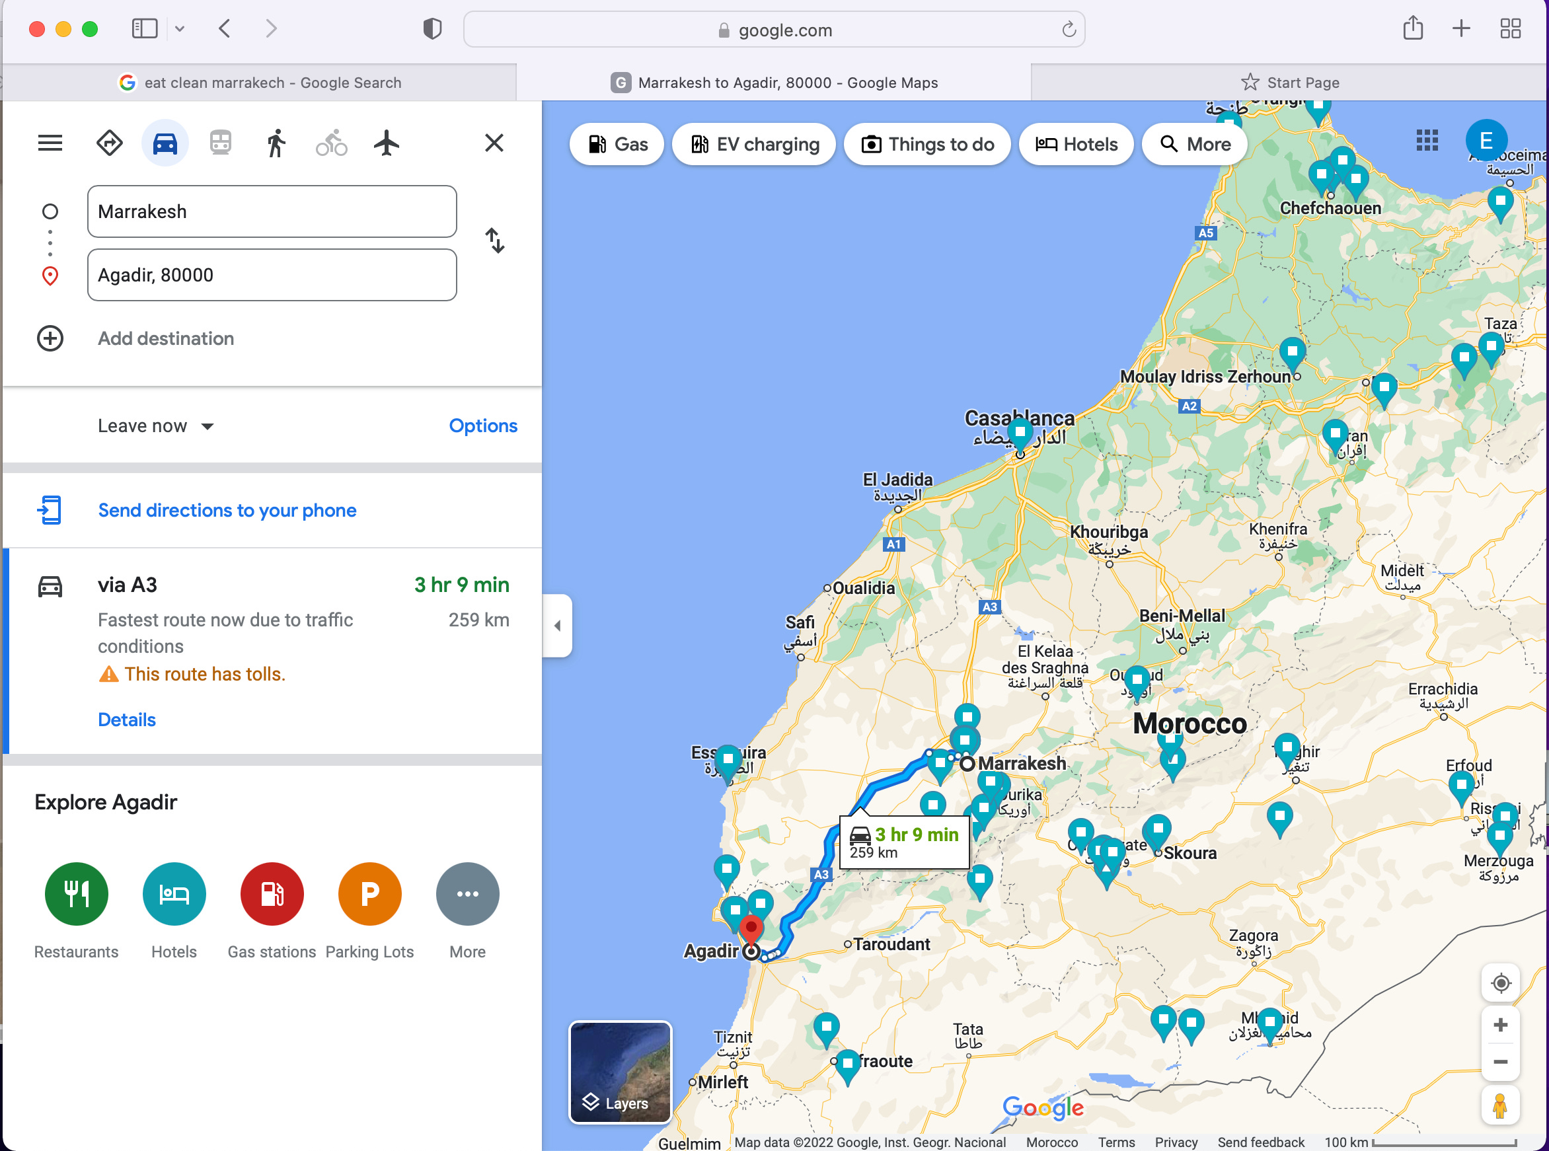The width and height of the screenshot is (1549, 1151).
Task: Expand the Leave now dropdown
Action: (156, 426)
